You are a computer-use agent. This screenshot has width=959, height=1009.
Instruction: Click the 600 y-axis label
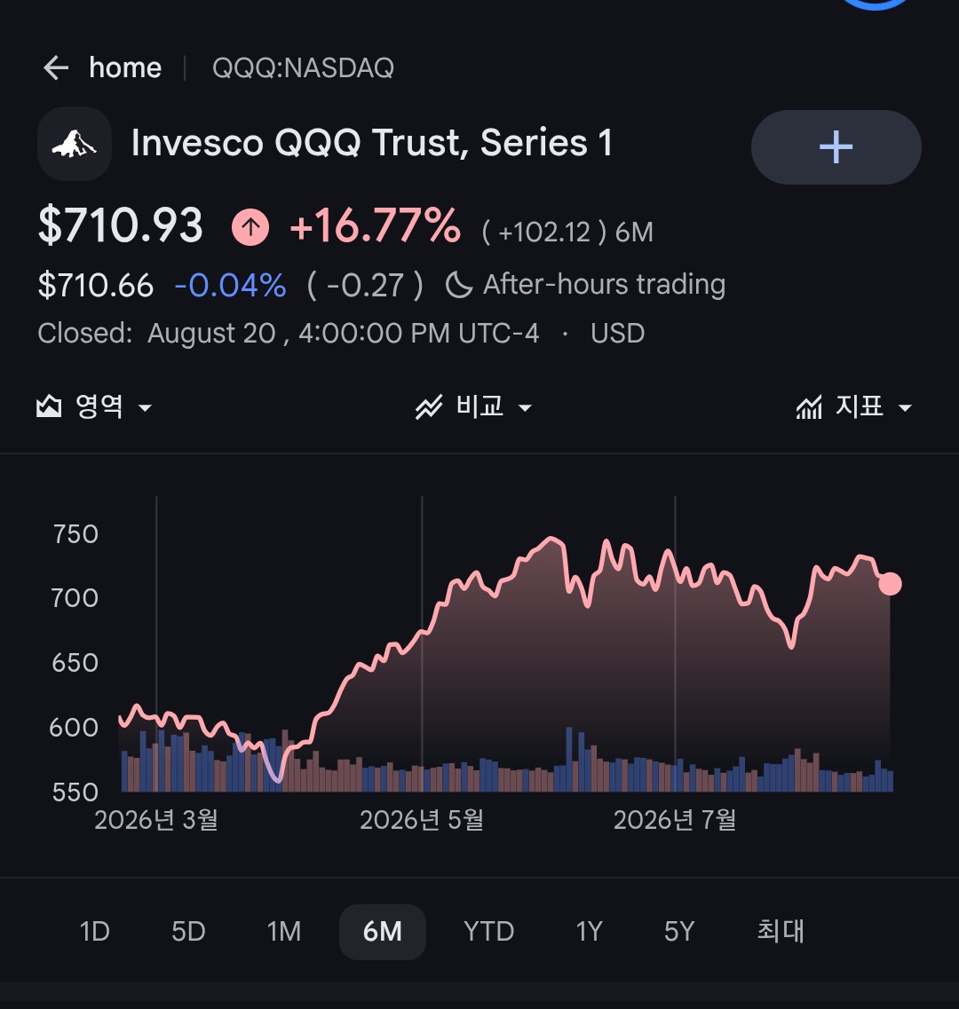[74, 728]
